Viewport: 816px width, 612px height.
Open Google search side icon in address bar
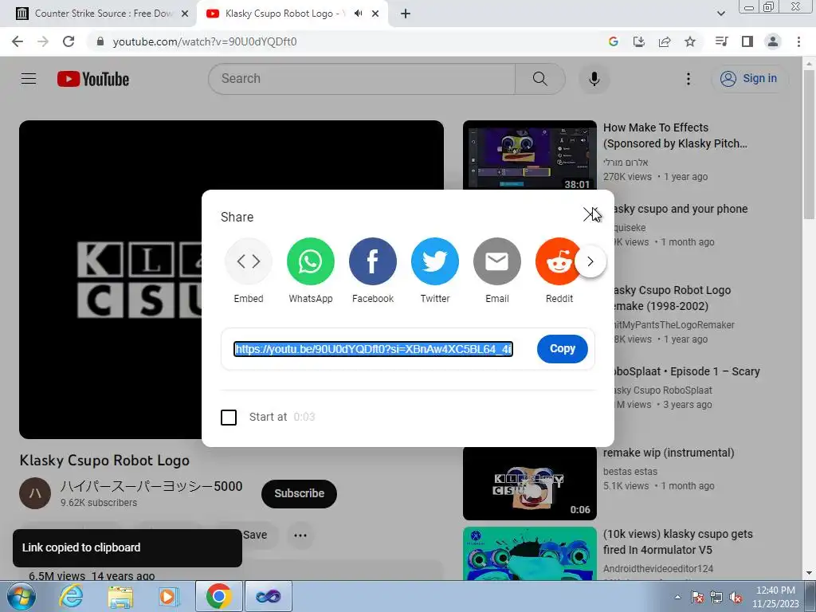(x=613, y=41)
